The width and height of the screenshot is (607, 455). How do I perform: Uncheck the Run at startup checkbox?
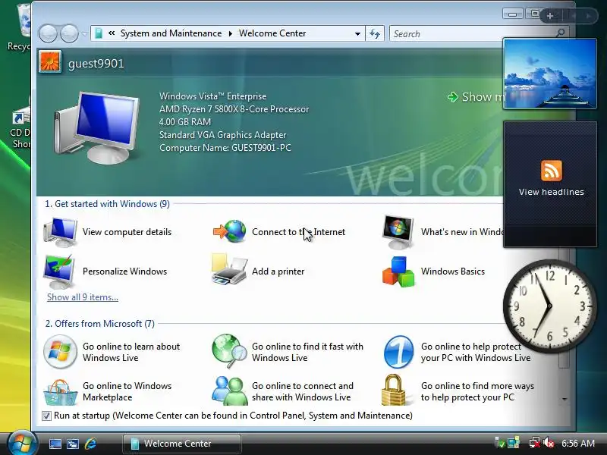coord(46,416)
